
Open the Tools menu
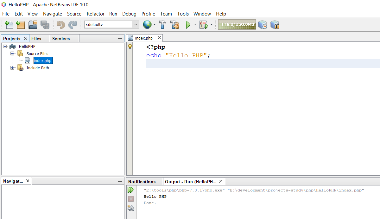(x=183, y=14)
